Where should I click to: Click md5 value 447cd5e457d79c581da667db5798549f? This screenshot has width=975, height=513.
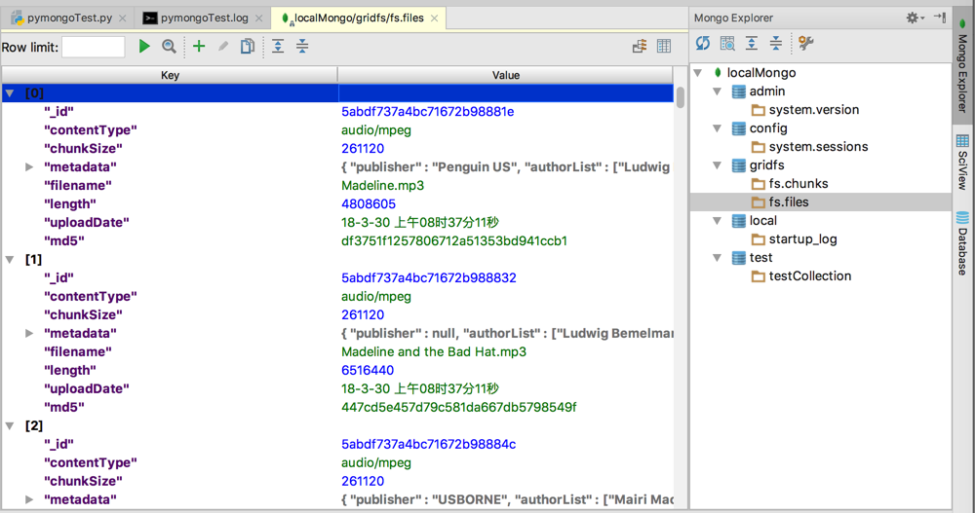pos(459,408)
